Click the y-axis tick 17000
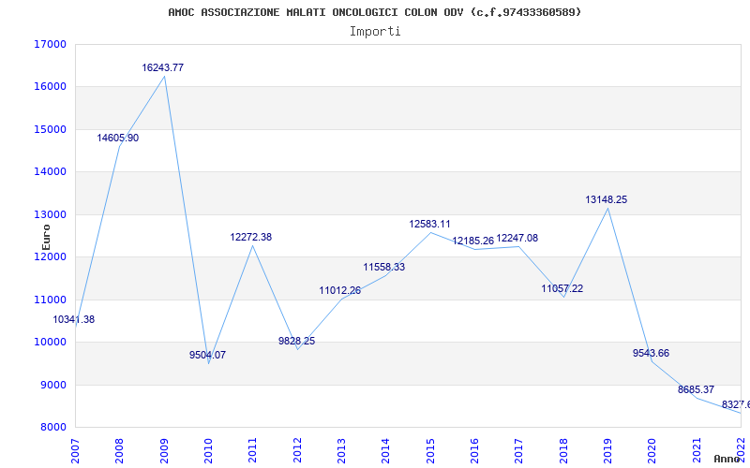This screenshot has width=750, height=468. click(x=50, y=44)
